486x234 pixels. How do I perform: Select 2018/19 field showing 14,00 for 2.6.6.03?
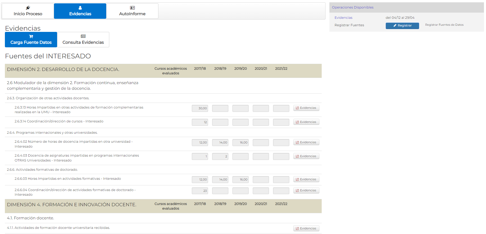(x=220, y=179)
